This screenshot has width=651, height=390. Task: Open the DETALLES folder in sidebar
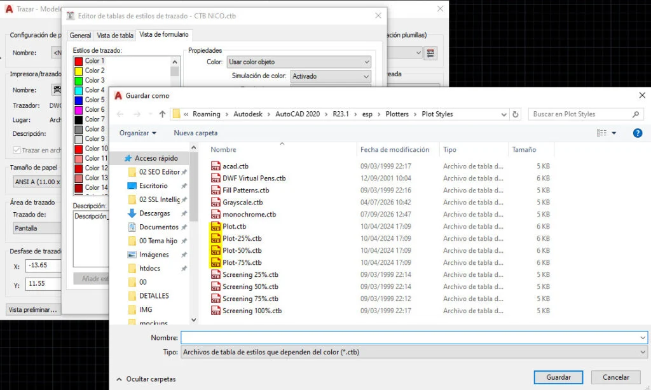tap(154, 296)
